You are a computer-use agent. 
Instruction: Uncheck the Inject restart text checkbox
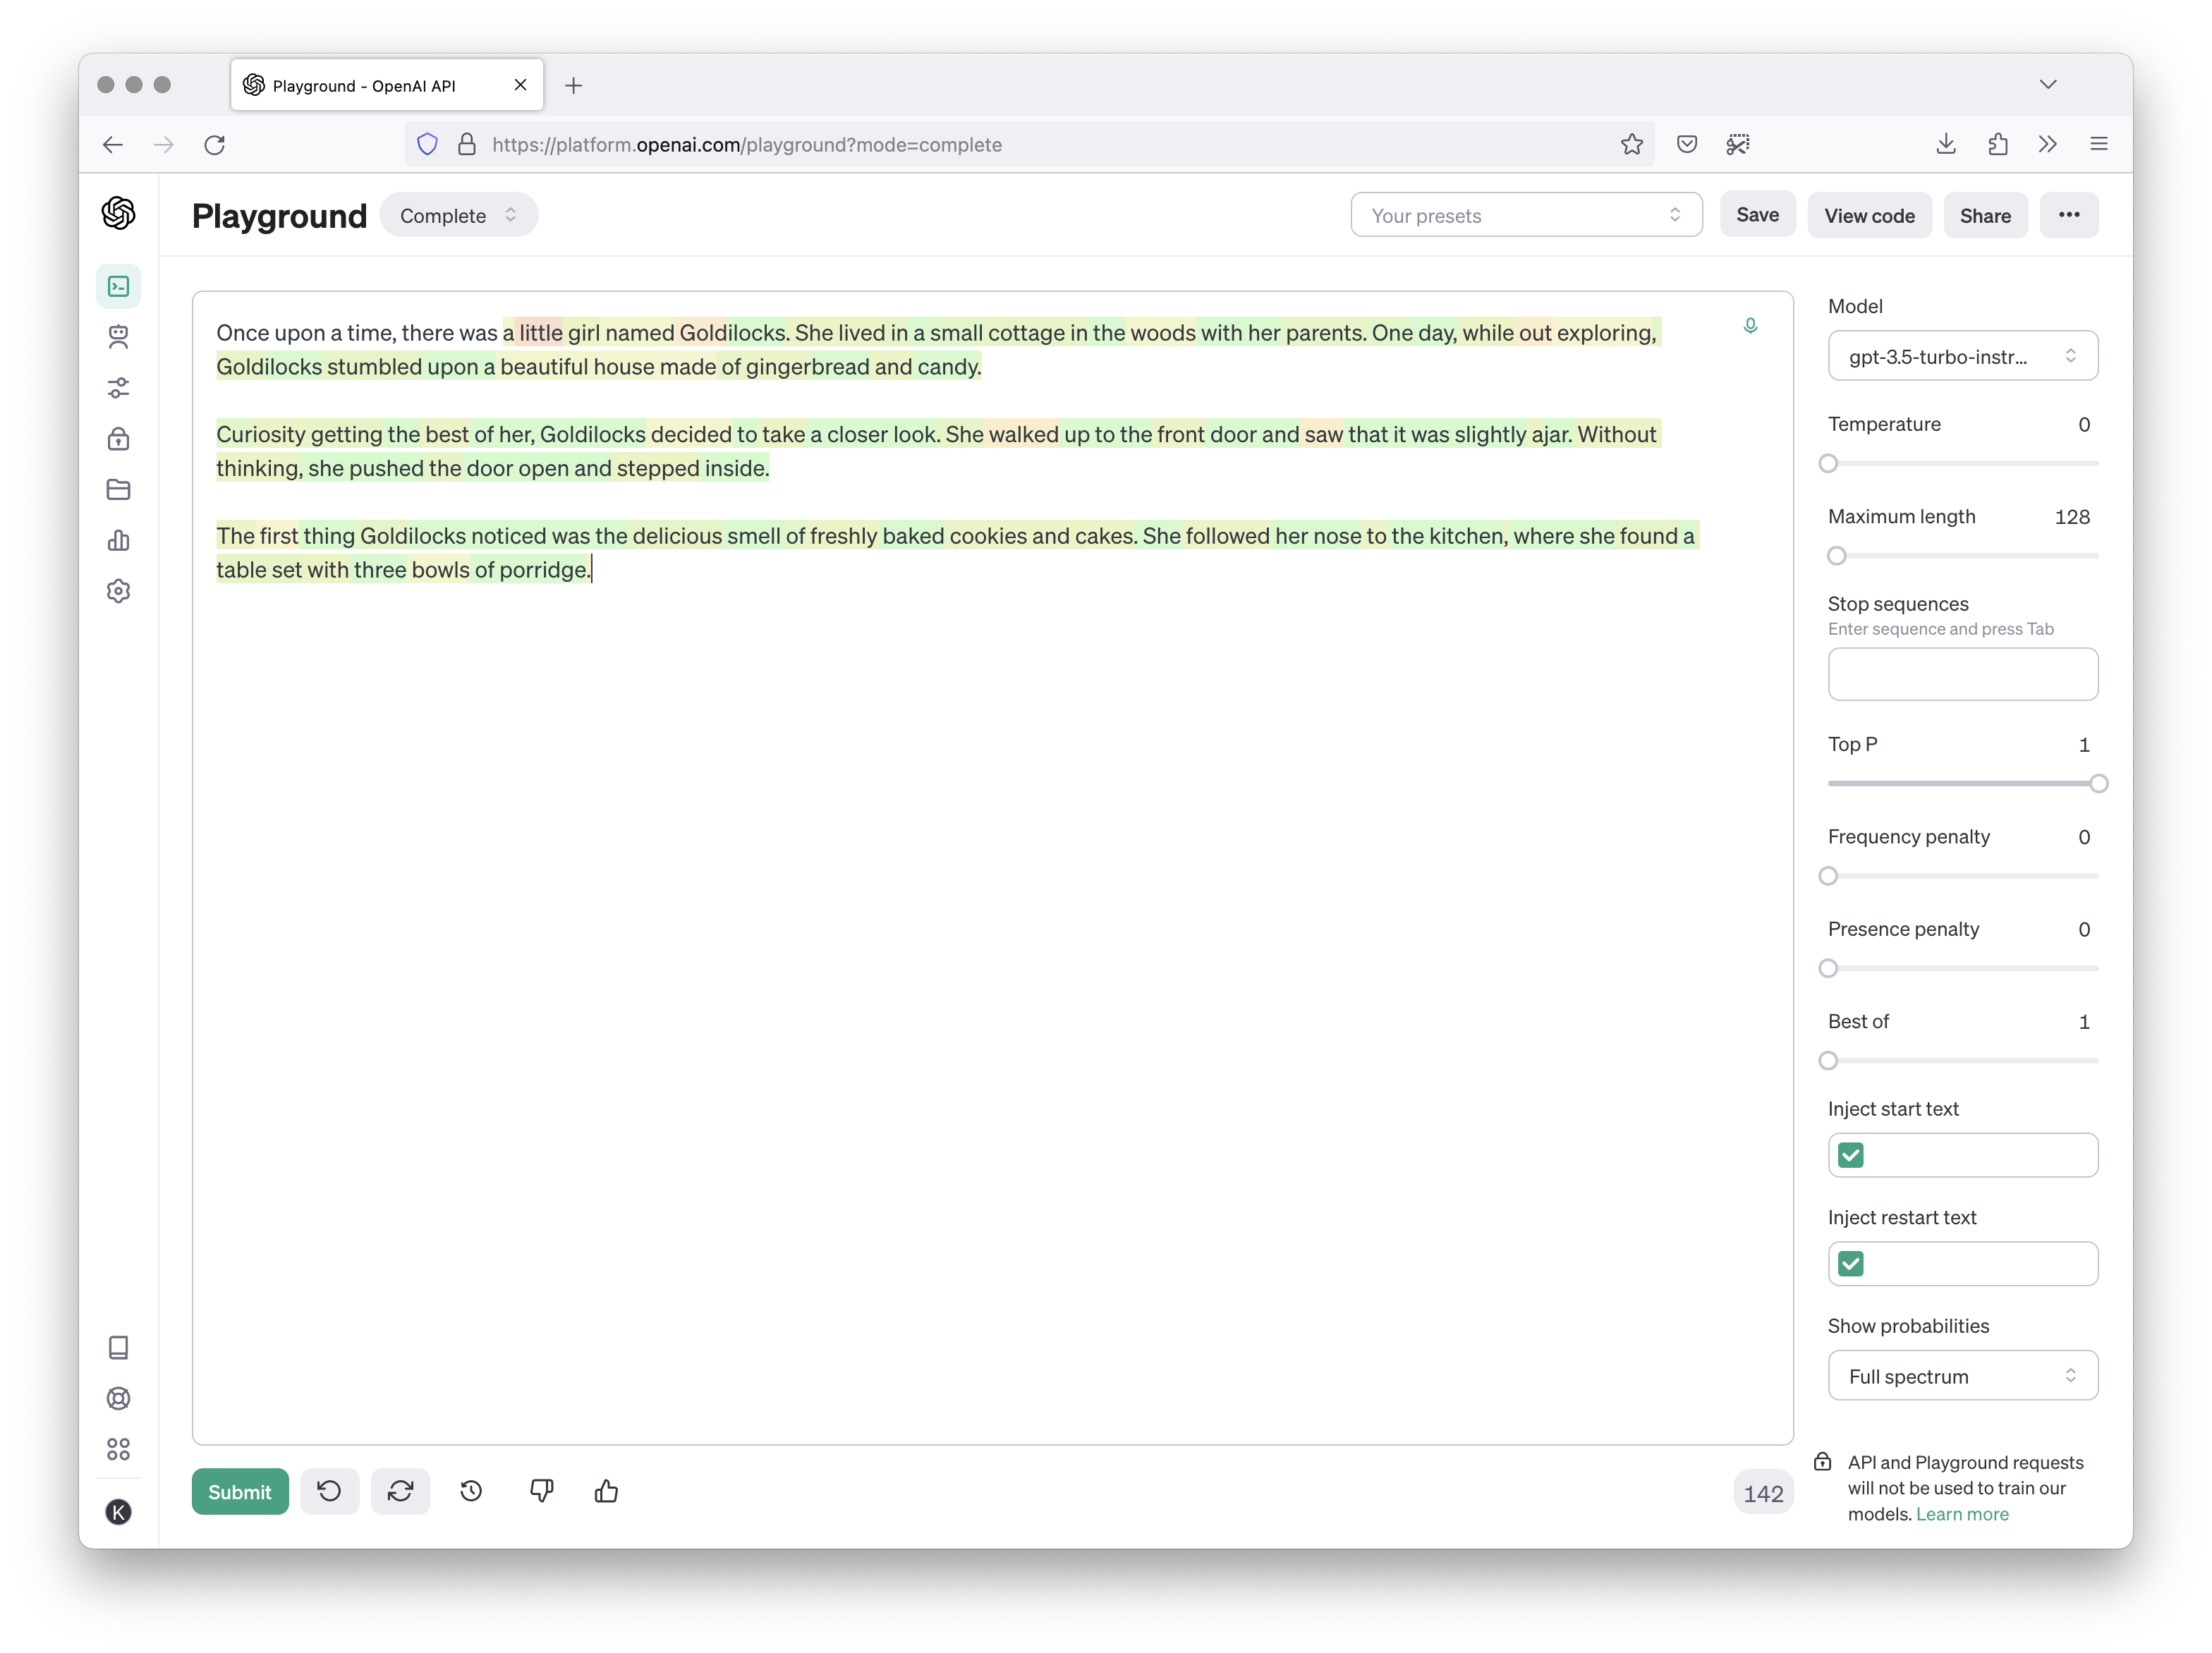coord(1851,1264)
